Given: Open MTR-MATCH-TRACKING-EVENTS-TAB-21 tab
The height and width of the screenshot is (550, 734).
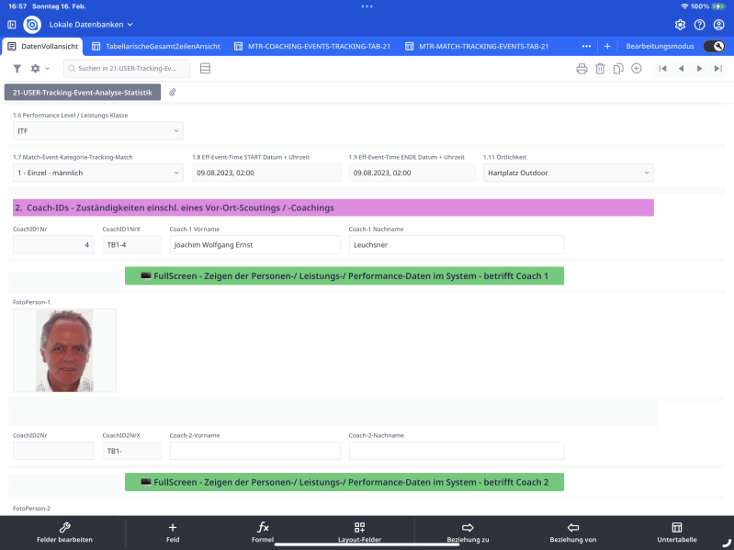Looking at the screenshot, I should click(x=477, y=46).
